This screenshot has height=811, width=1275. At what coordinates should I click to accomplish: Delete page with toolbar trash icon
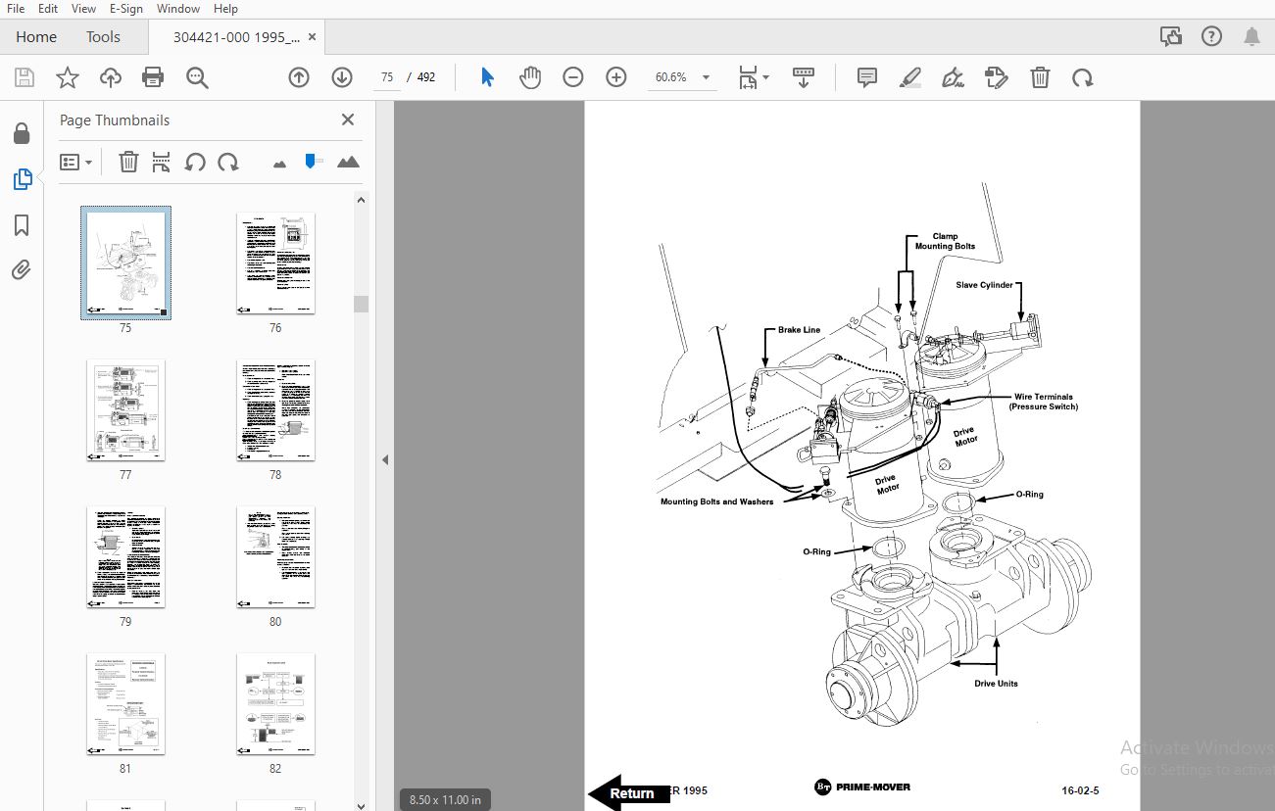pos(1040,77)
